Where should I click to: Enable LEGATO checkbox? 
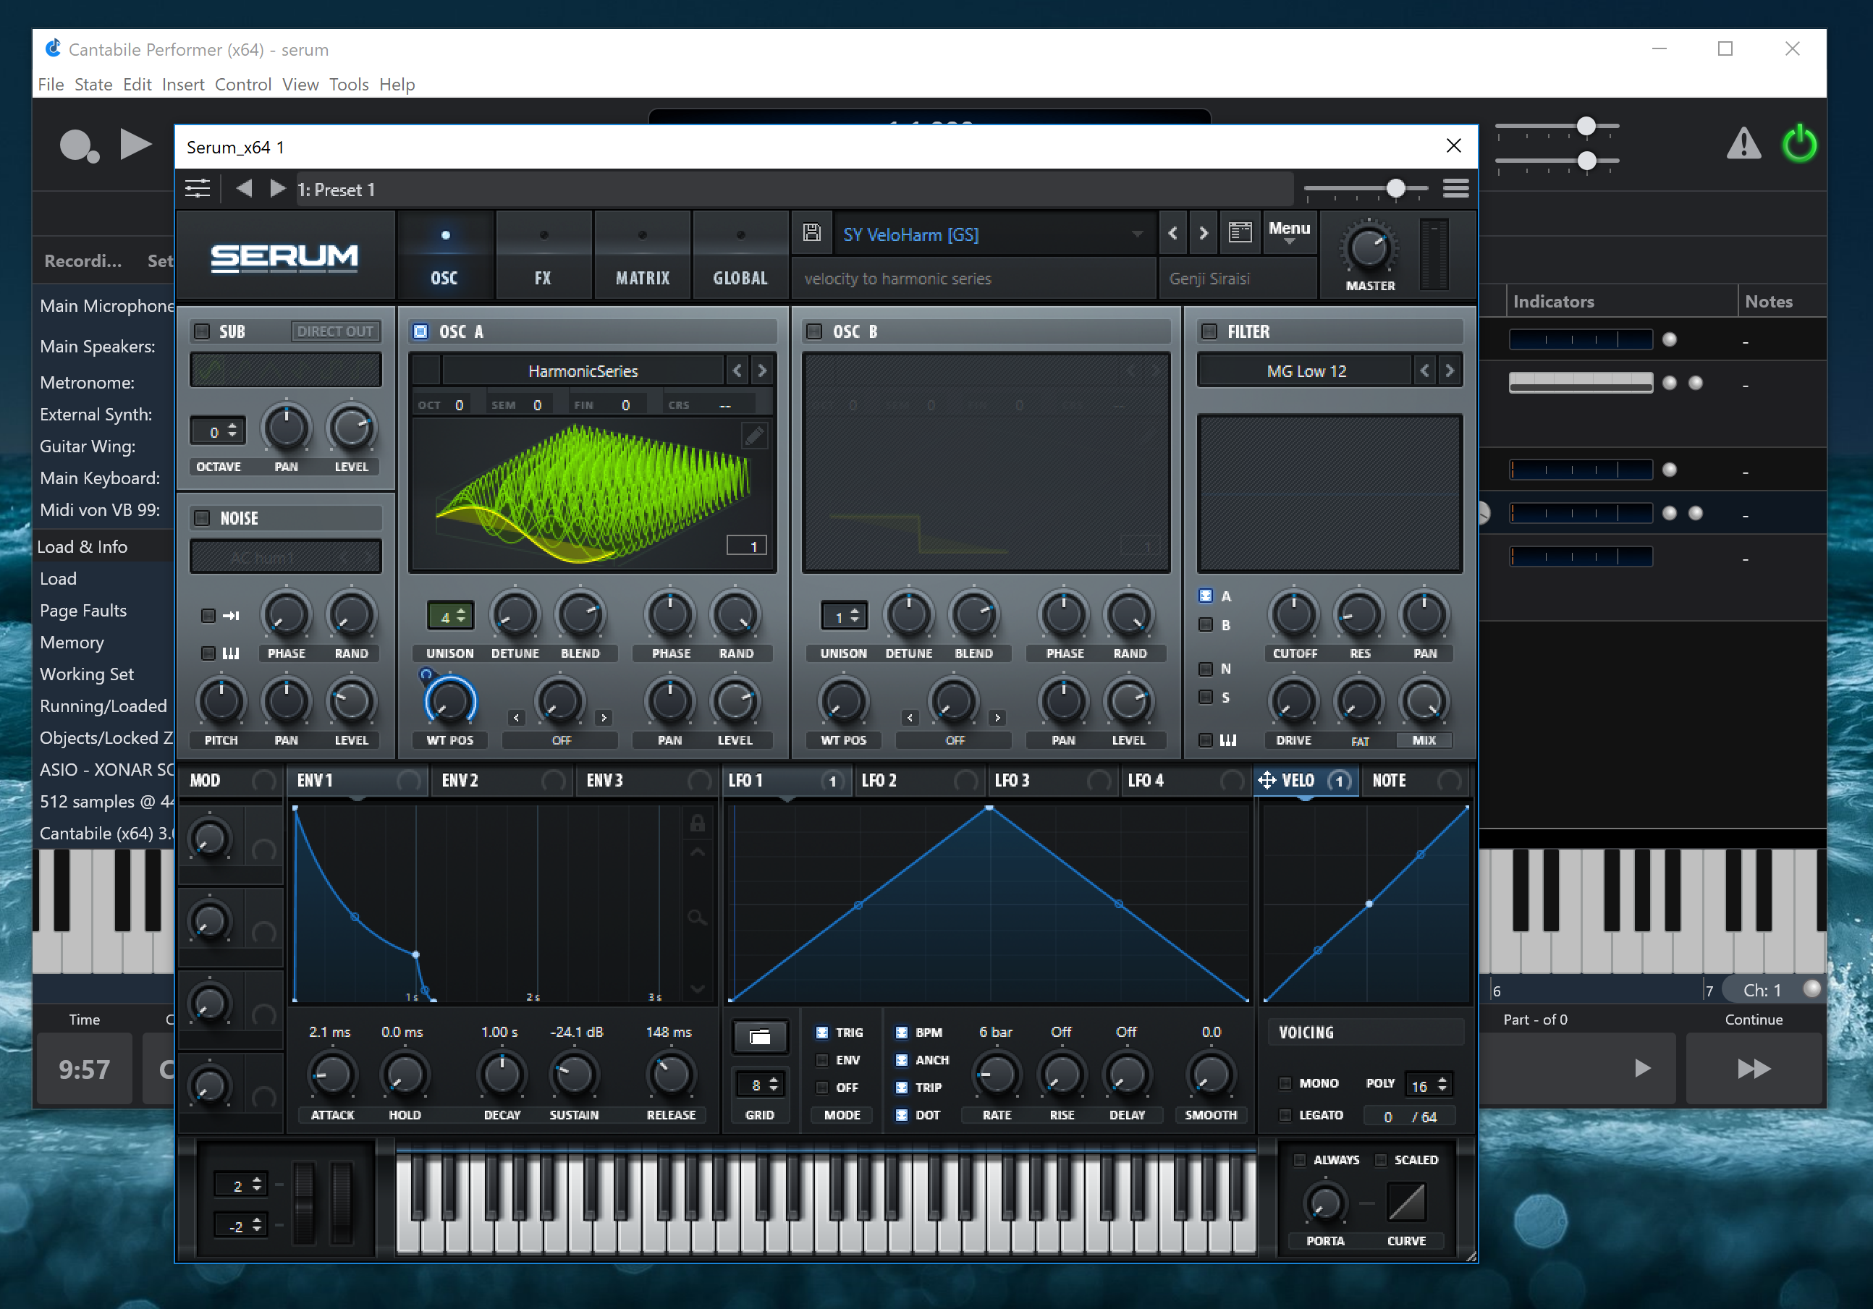click(x=1285, y=1115)
